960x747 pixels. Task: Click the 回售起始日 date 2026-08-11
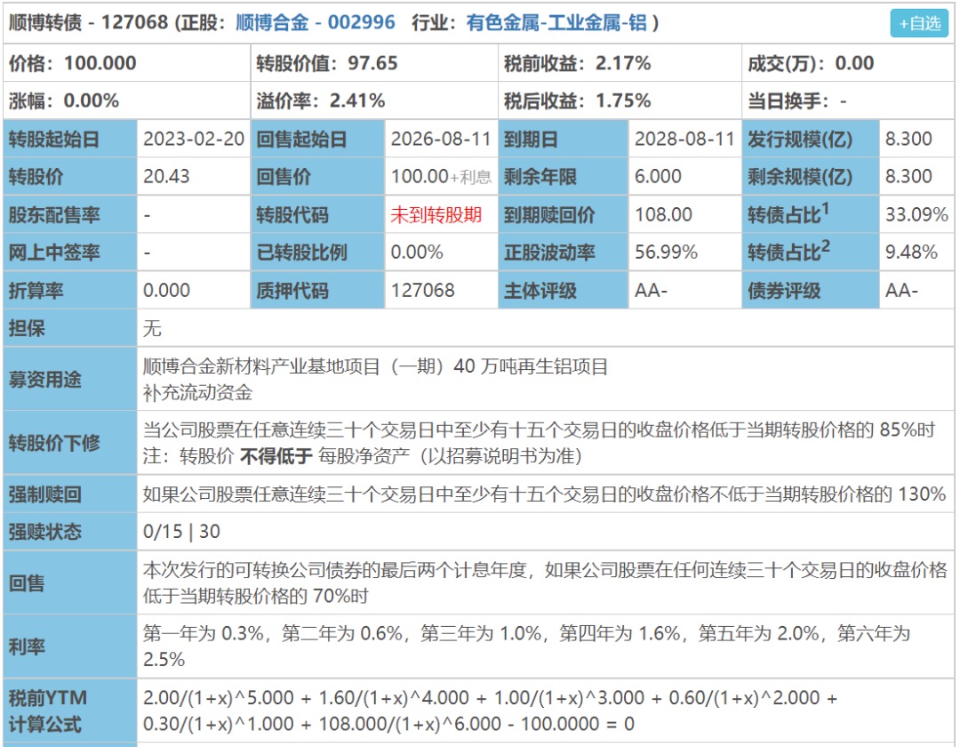pyautogui.click(x=441, y=139)
